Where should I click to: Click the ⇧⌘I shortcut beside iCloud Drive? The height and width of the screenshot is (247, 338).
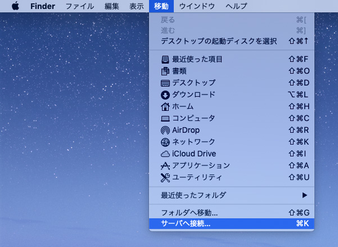pyautogui.click(x=297, y=154)
